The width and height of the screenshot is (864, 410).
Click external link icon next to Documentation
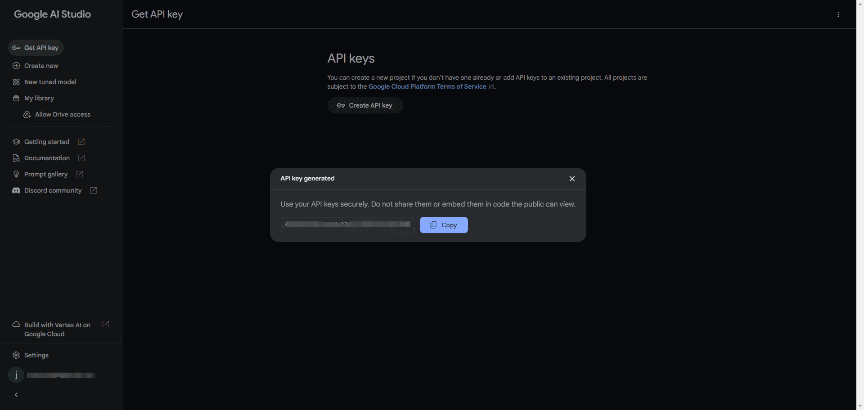click(x=81, y=158)
